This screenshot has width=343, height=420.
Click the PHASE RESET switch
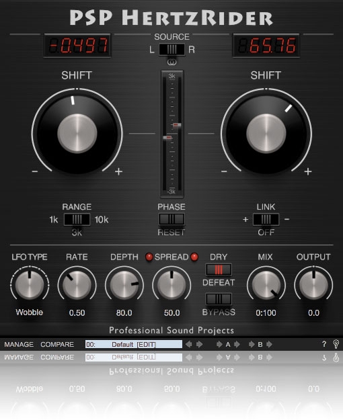pos(171,219)
